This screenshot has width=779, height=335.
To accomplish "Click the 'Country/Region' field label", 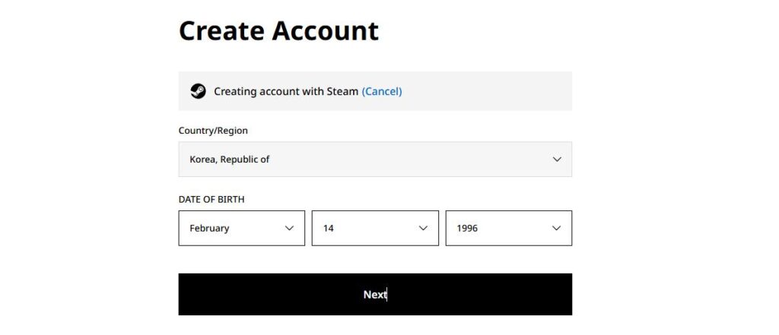I will [213, 131].
